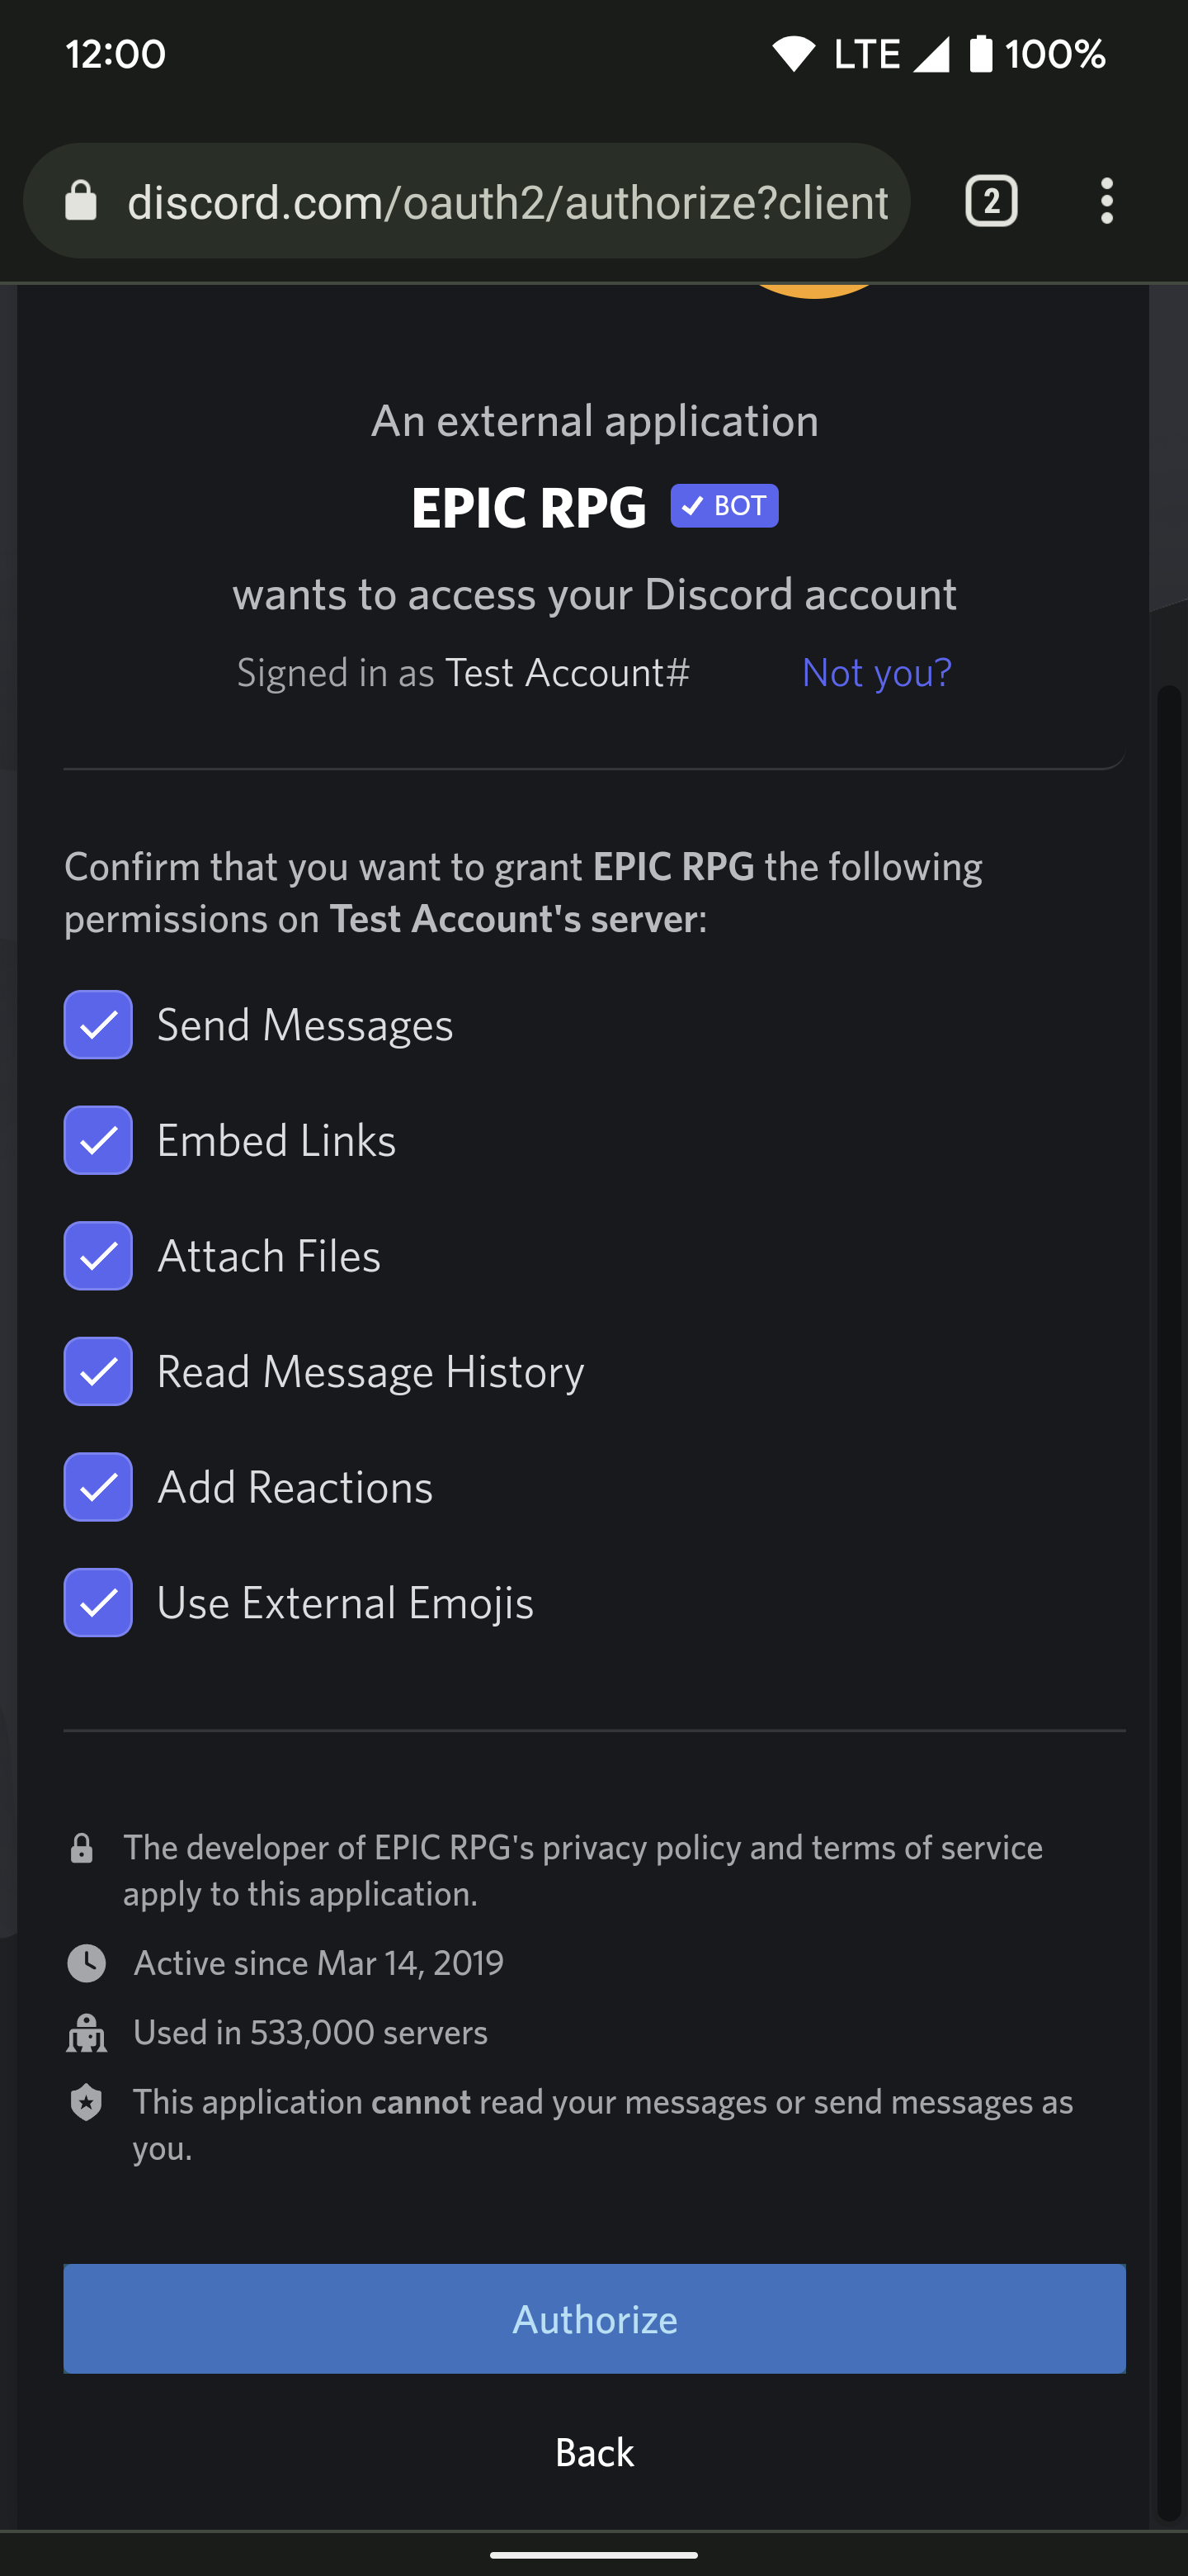Open Chrome's three-dot overflow menu
The width and height of the screenshot is (1188, 2576).
1106,201
